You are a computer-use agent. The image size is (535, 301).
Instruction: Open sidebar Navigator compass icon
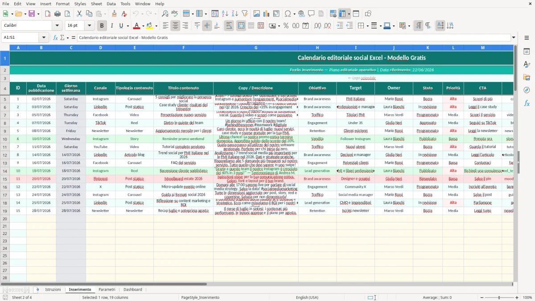527,90
